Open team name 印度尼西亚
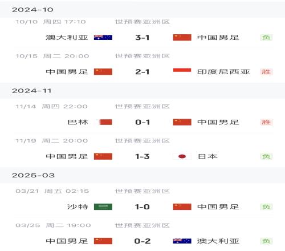 click(223, 72)
